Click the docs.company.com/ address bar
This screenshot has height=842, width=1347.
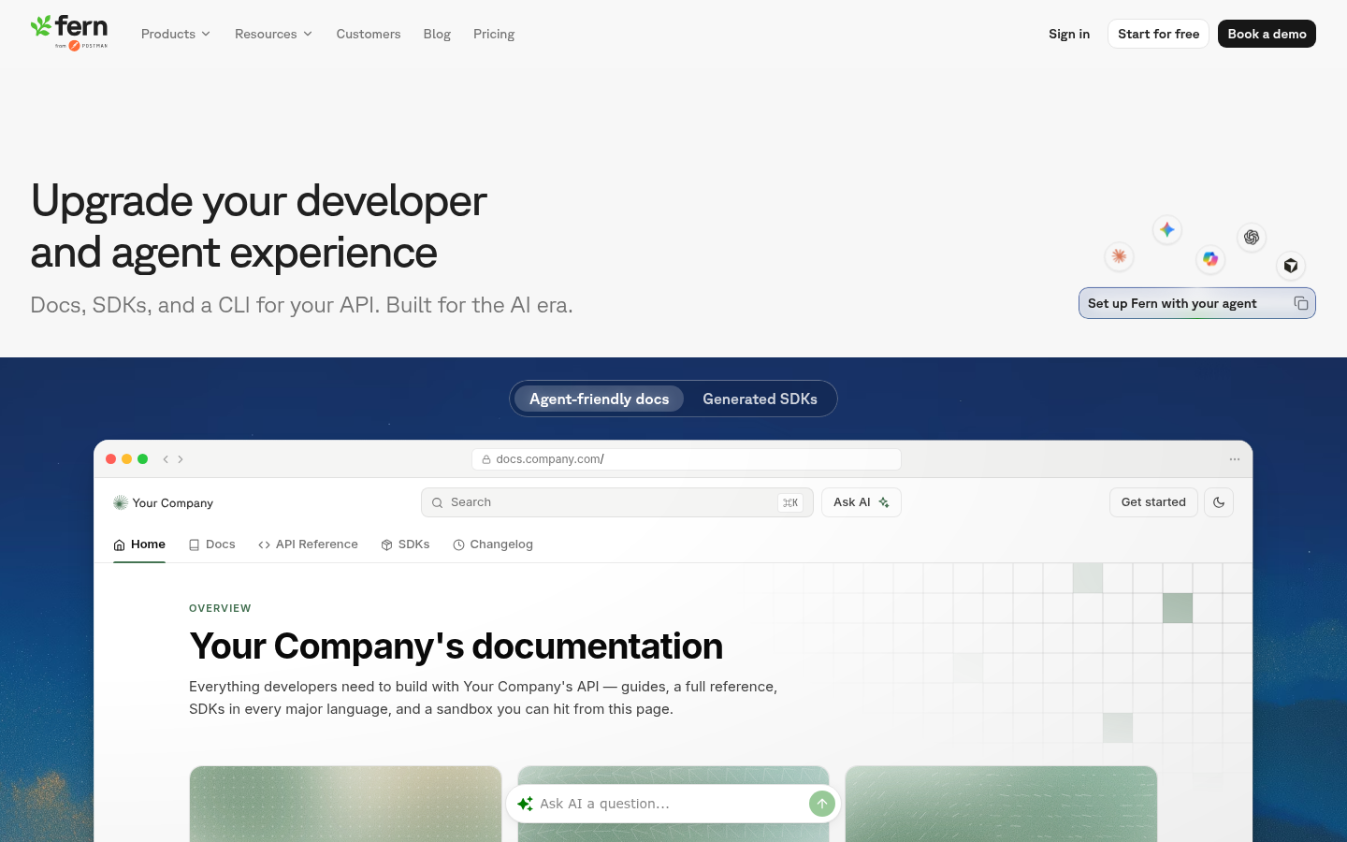[x=687, y=459]
